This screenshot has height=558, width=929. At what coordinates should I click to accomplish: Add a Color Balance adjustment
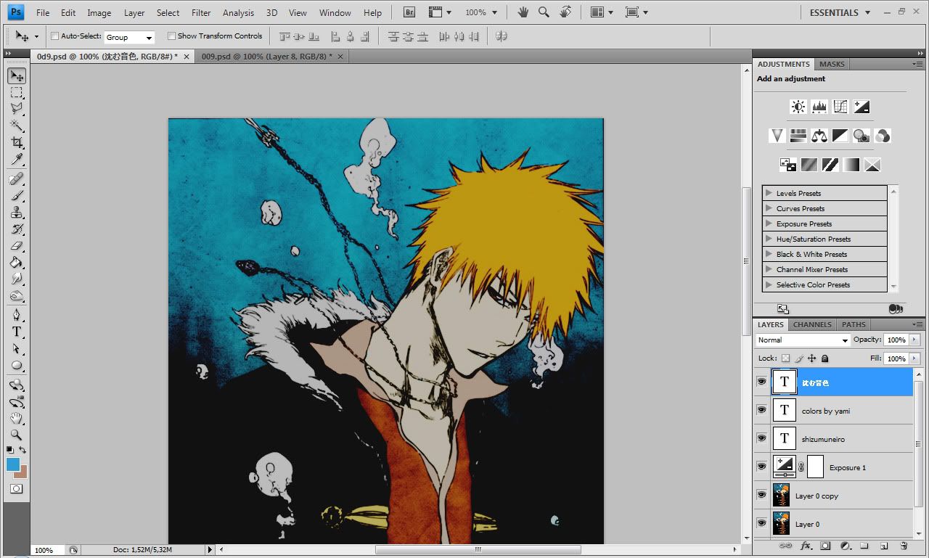819,136
